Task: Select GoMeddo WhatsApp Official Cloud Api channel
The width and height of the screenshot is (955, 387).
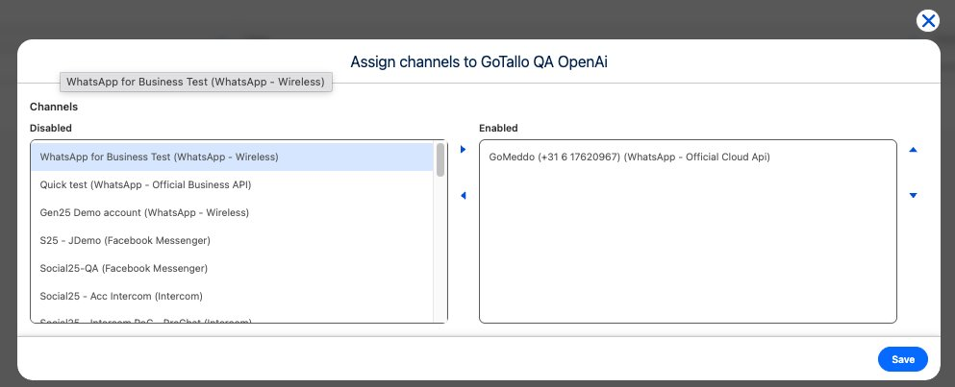Action: [688, 157]
